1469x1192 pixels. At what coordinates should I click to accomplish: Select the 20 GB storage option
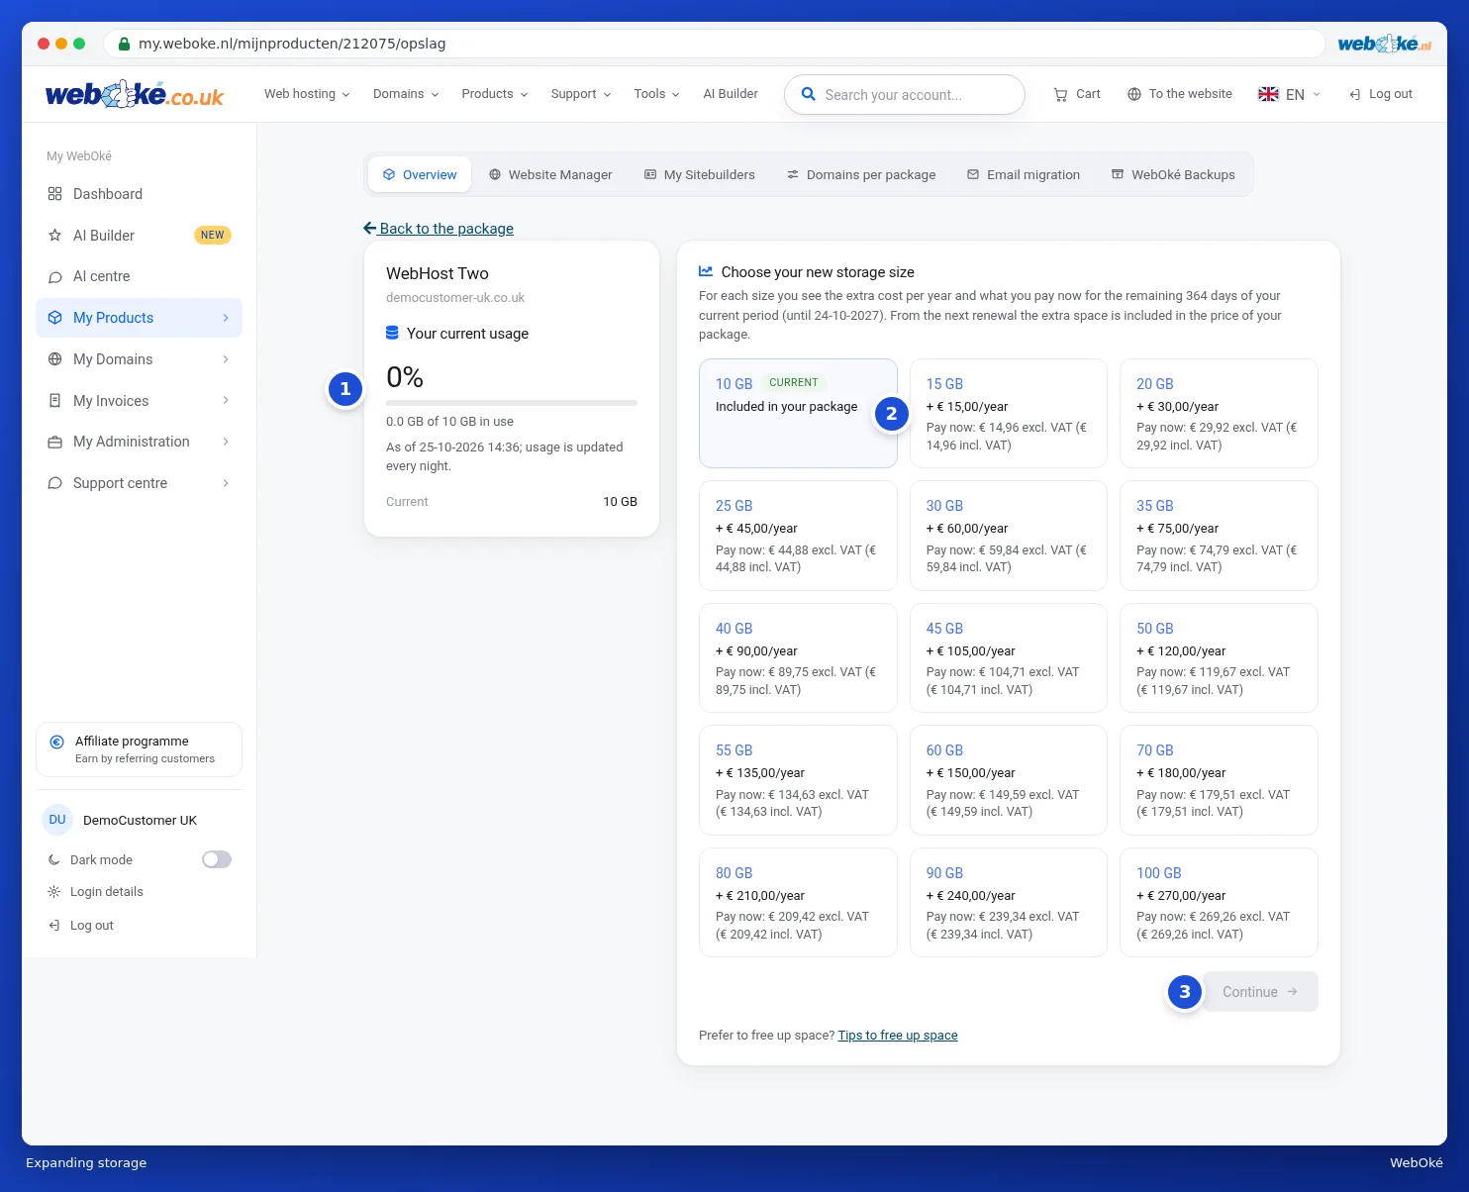(x=1219, y=413)
